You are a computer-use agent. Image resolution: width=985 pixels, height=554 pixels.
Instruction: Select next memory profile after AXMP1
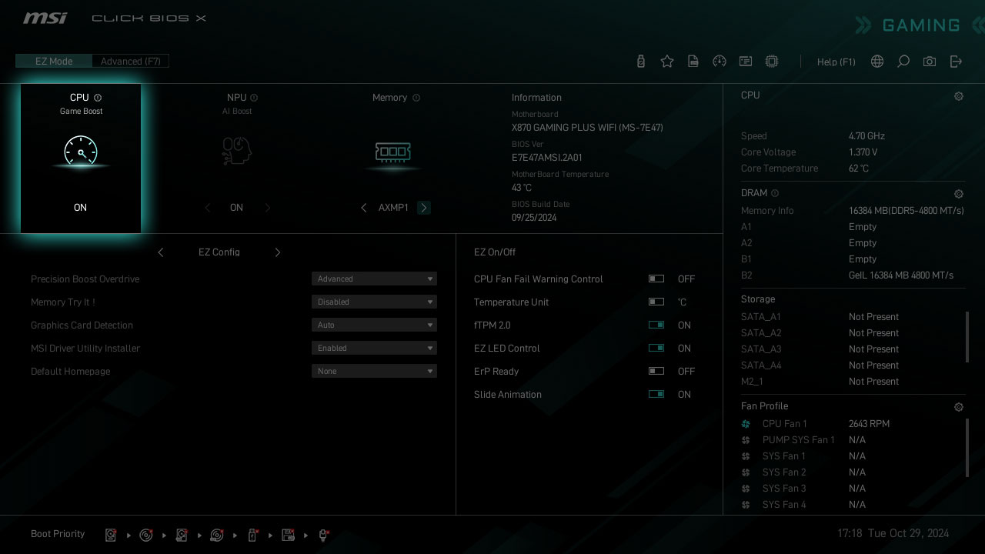click(424, 208)
